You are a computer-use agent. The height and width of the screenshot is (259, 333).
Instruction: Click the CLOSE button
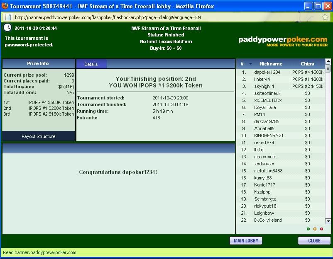(314, 241)
